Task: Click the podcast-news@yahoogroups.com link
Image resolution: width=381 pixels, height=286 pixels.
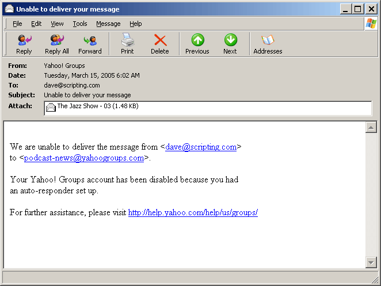Action: point(84,158)
